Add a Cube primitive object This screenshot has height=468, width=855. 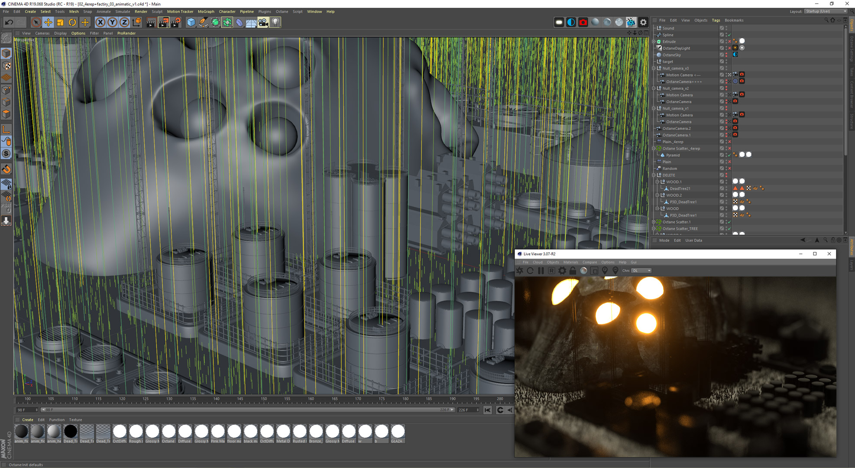click(x=191, y=22)
